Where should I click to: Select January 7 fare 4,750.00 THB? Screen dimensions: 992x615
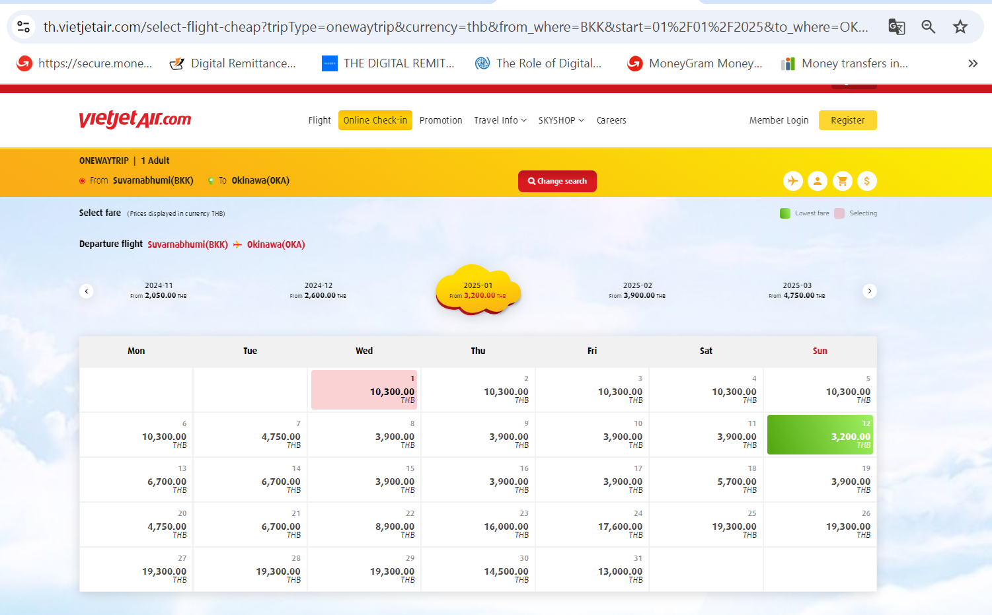(x=250, y=435)
